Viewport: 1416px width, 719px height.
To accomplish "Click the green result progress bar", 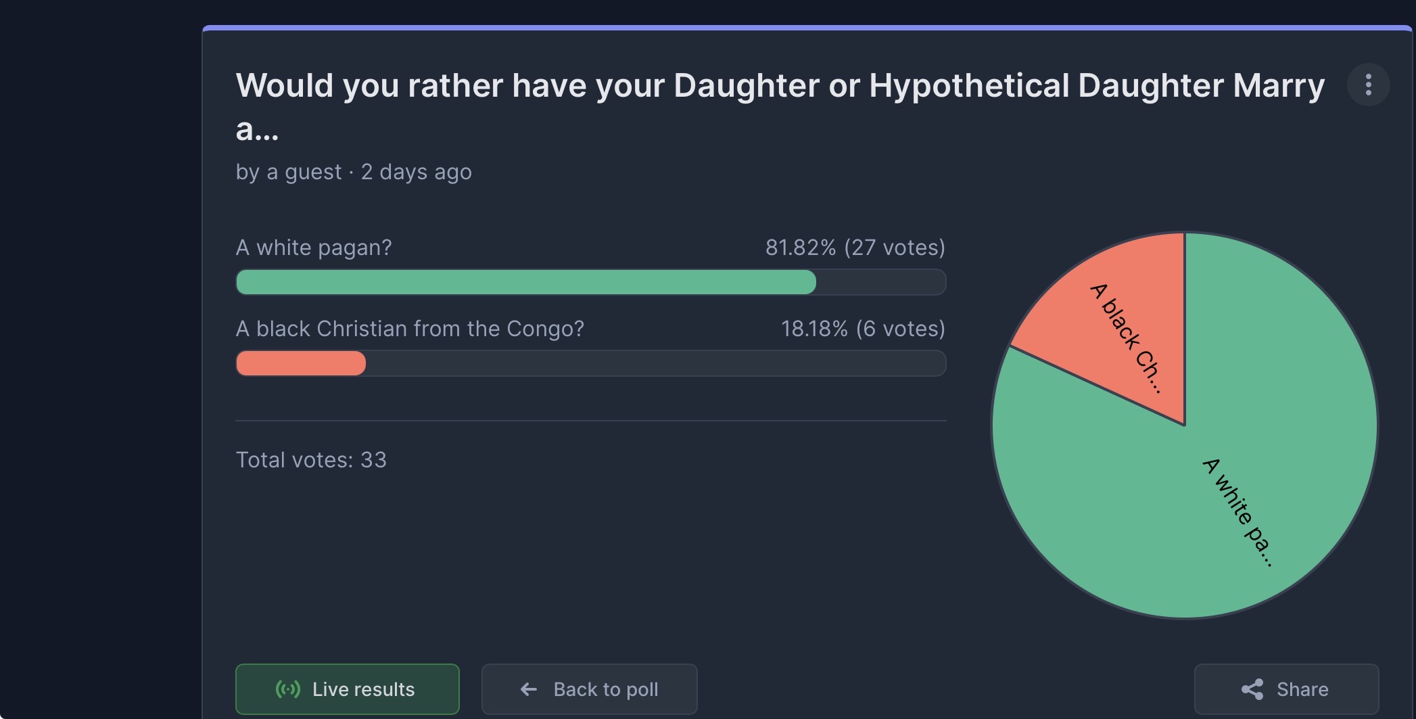I will [x=525, y=282].
